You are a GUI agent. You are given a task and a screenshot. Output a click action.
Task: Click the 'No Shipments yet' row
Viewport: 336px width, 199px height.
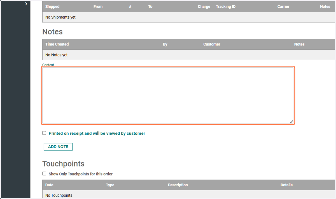click(x=189, y=17)
